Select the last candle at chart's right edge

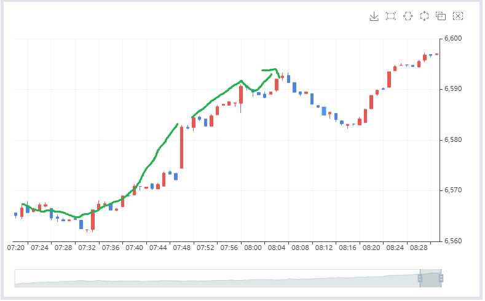(x=437, y=54)
